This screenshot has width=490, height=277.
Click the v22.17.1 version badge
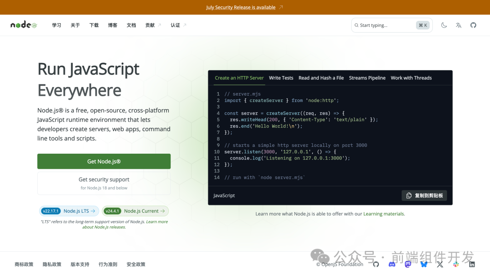(51, 211)
